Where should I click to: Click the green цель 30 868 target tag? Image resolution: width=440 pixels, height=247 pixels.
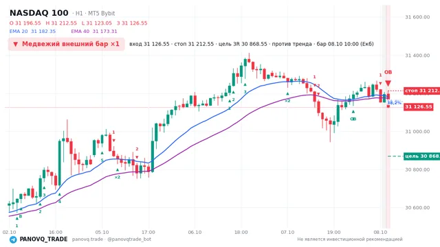(x=421, y=156)
